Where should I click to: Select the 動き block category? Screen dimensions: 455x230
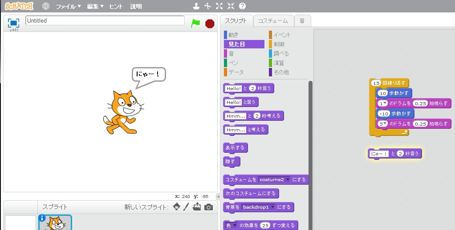tap(244, 35)
